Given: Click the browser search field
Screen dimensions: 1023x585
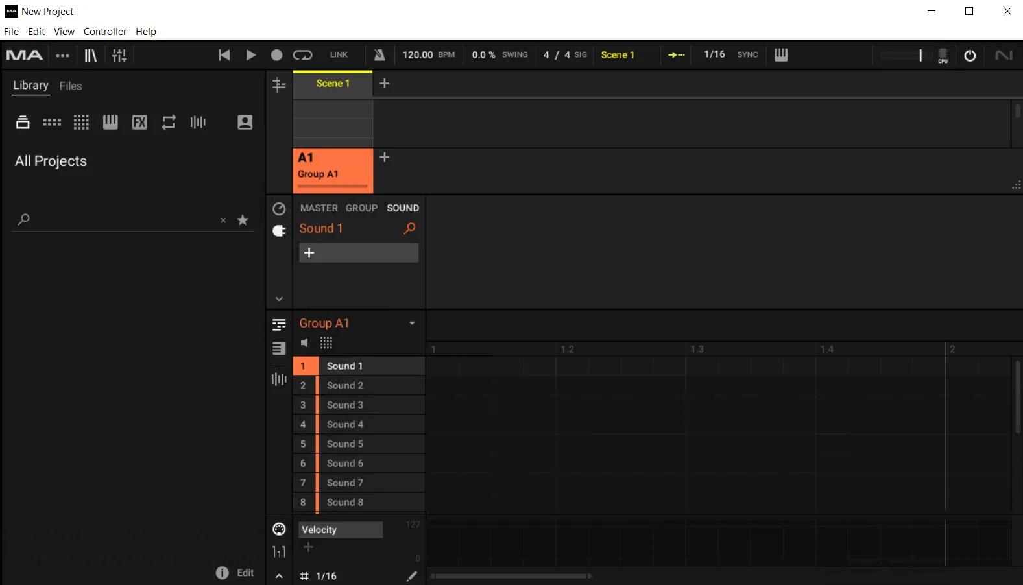Looking at the screenshot, I should [123, 220].
